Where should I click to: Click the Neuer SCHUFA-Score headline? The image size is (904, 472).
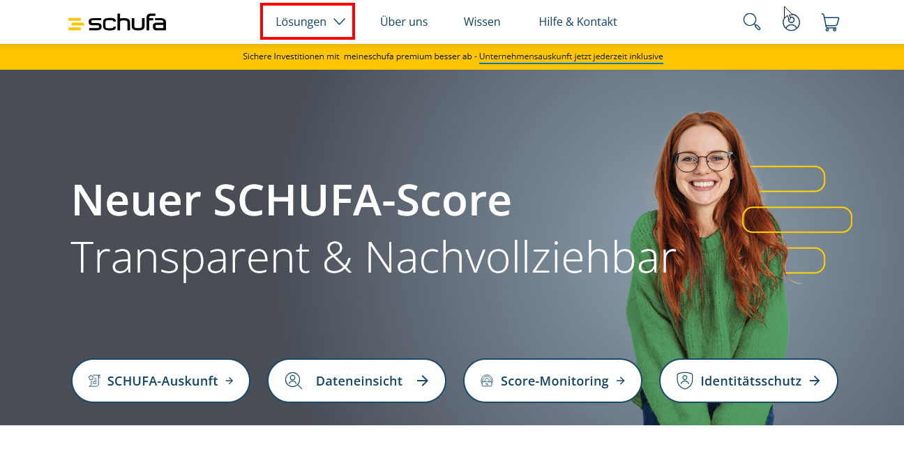[x=292, y=200]
